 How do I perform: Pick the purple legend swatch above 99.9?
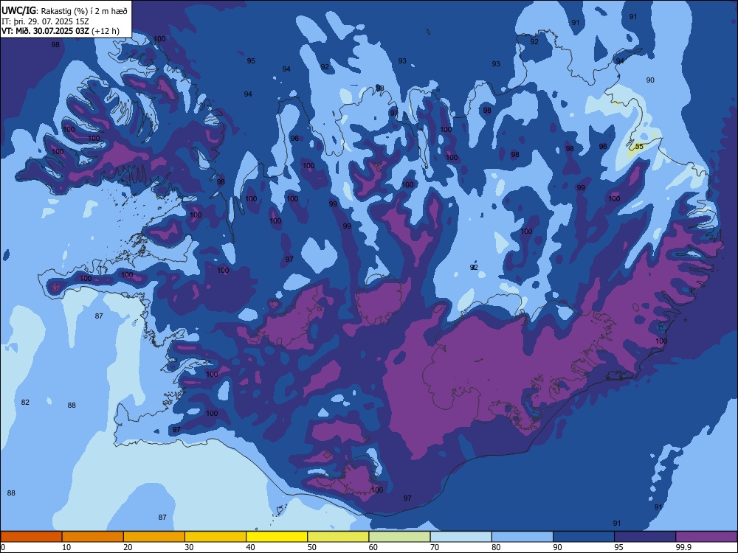point(706,537)
